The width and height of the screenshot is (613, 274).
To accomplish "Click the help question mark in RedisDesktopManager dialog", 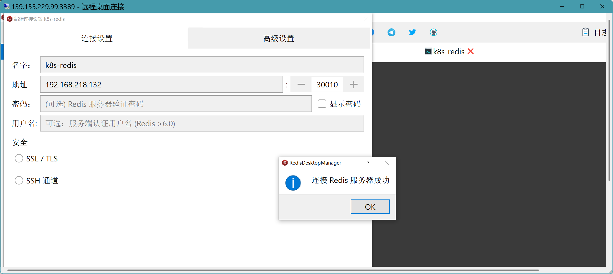I will pyautogui.click(x=368, y=163).
